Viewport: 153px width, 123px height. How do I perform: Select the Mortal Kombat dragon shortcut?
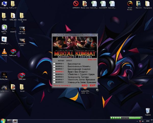[130, 5]
